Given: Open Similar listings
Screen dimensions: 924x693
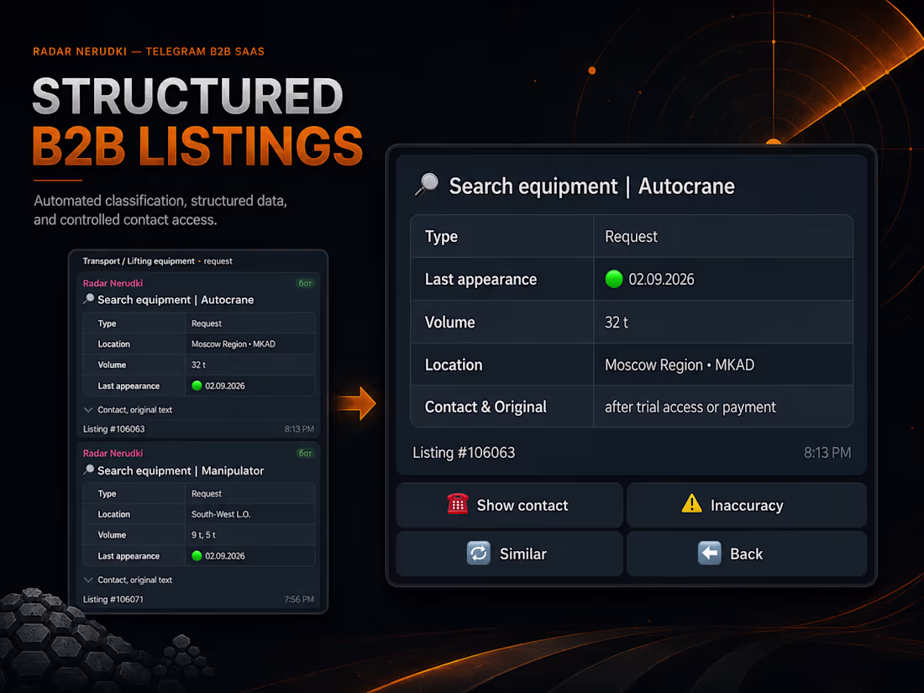Looking at the screenshot, I should coord(509,554).
